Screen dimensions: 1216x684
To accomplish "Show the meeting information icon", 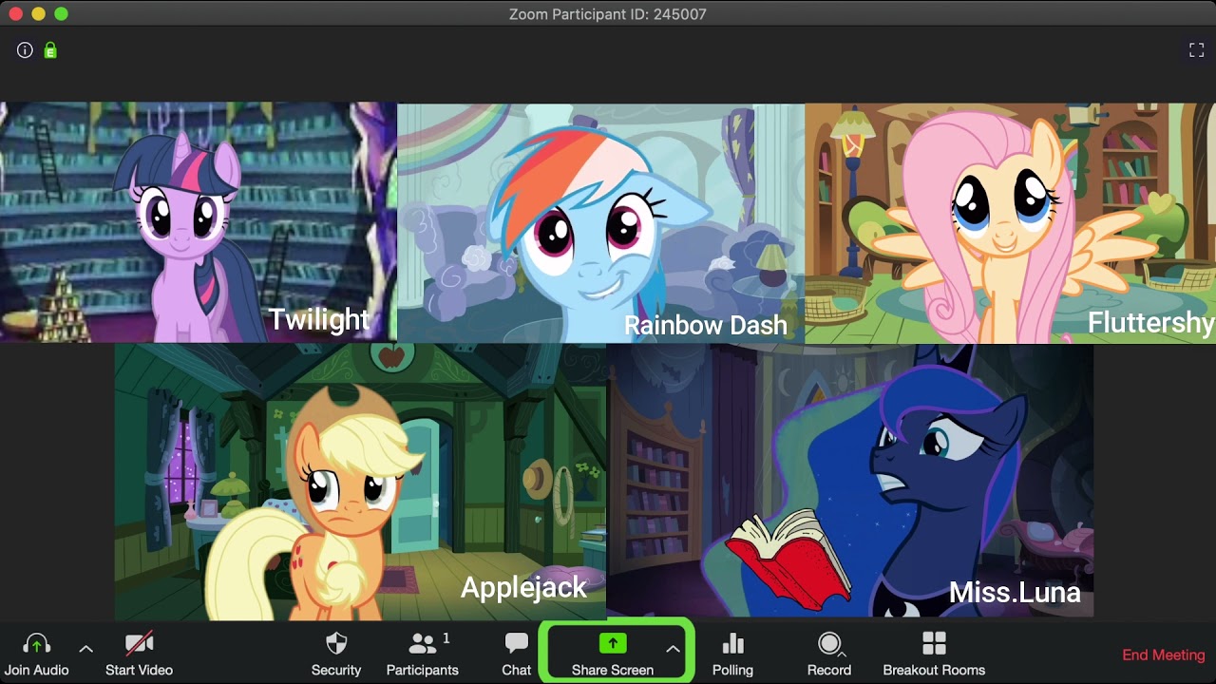I will 25,50.
